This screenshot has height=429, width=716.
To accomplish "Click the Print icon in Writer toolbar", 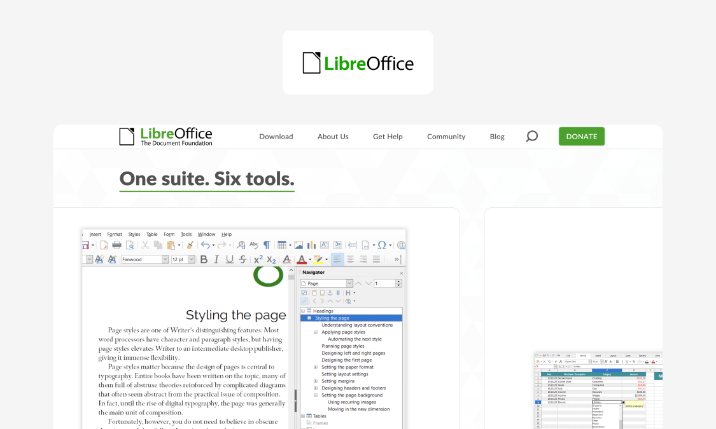I will [117, 245].
